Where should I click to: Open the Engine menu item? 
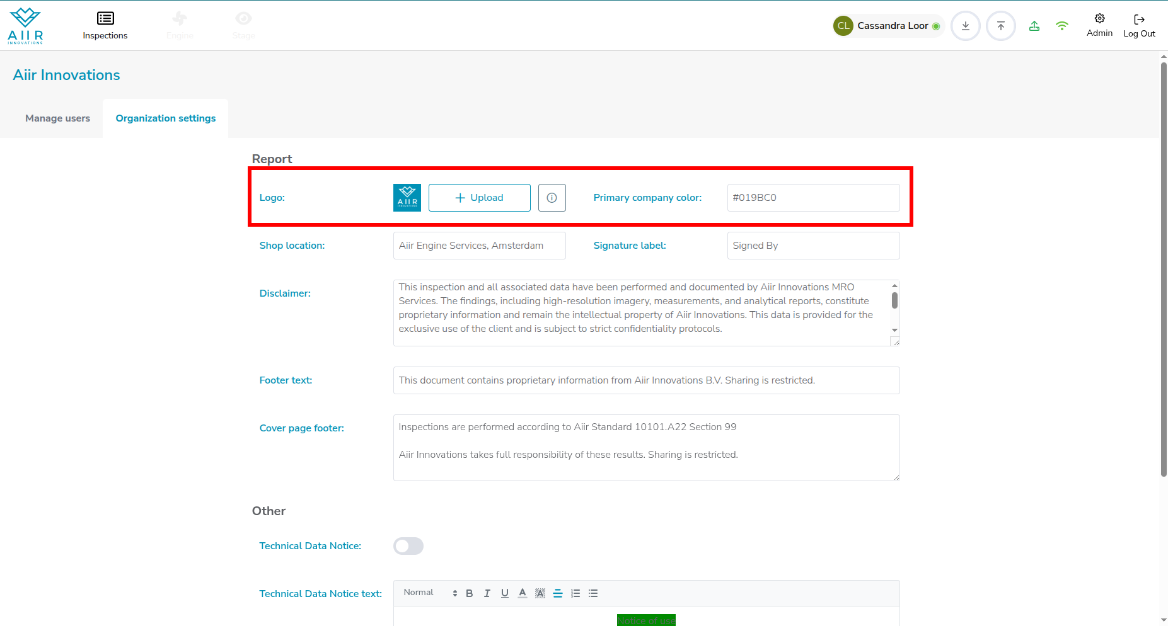click(180, 26)
